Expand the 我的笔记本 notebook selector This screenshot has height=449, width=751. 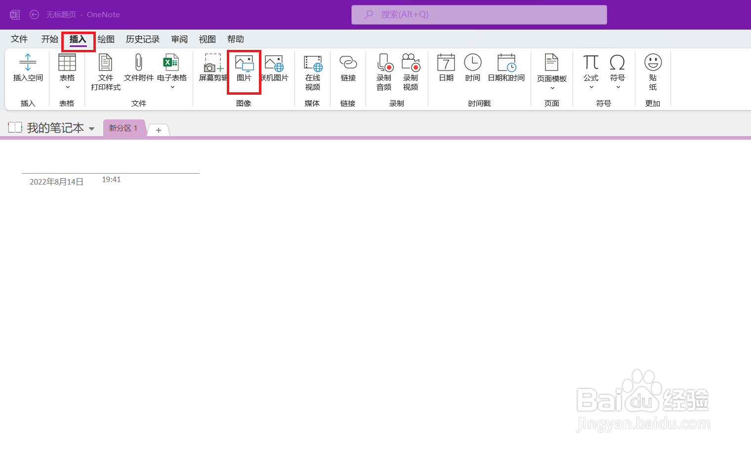pos(91,128)
